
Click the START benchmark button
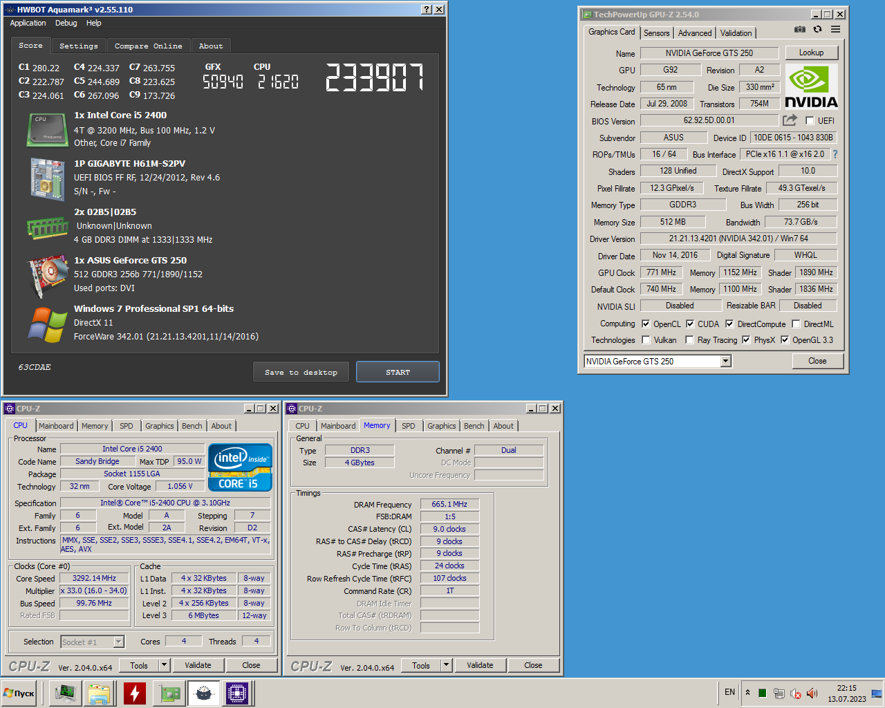398,372
